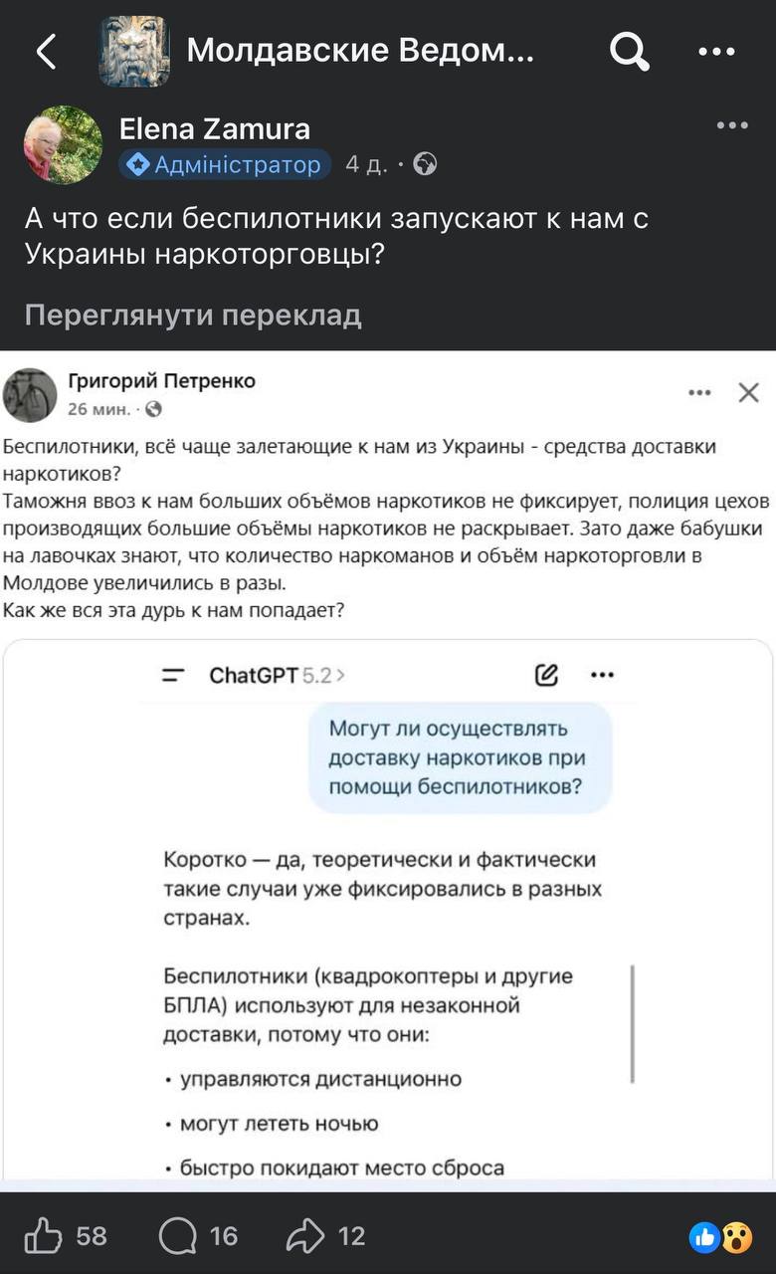Open Молдавские Ведом... group title
Image resolution: width=776 pixels, height=1274 pixels.
[360, 50]
